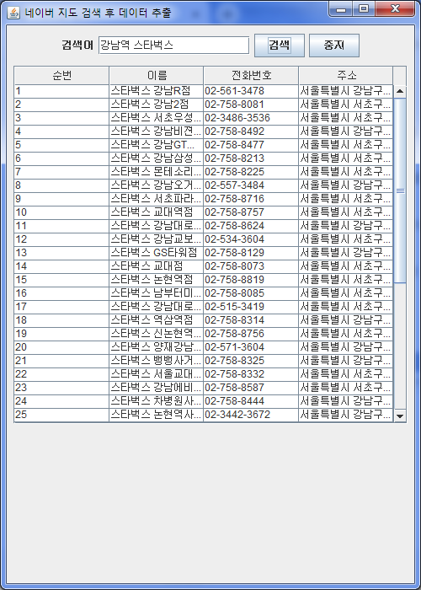The width and height of the screenshot is (421, 590).
Task: Select phone number 02-3486-3536
Action: pos(251,118)
